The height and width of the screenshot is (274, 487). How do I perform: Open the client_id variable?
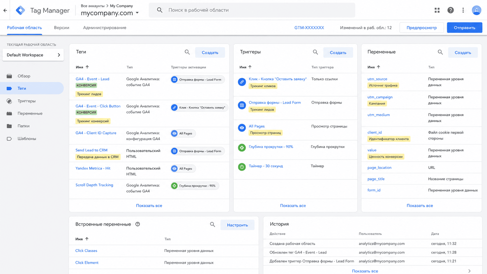[x=375, y=132]
